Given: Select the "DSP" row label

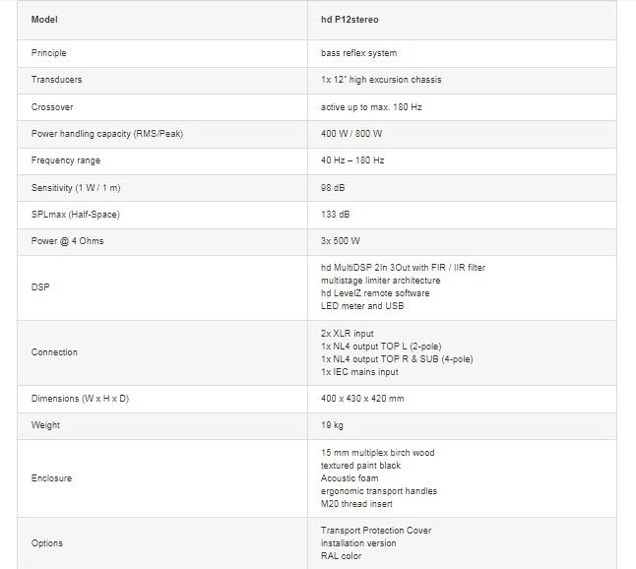Looking at the screenshot, I should pyautogui.click(x=40, y=286).
